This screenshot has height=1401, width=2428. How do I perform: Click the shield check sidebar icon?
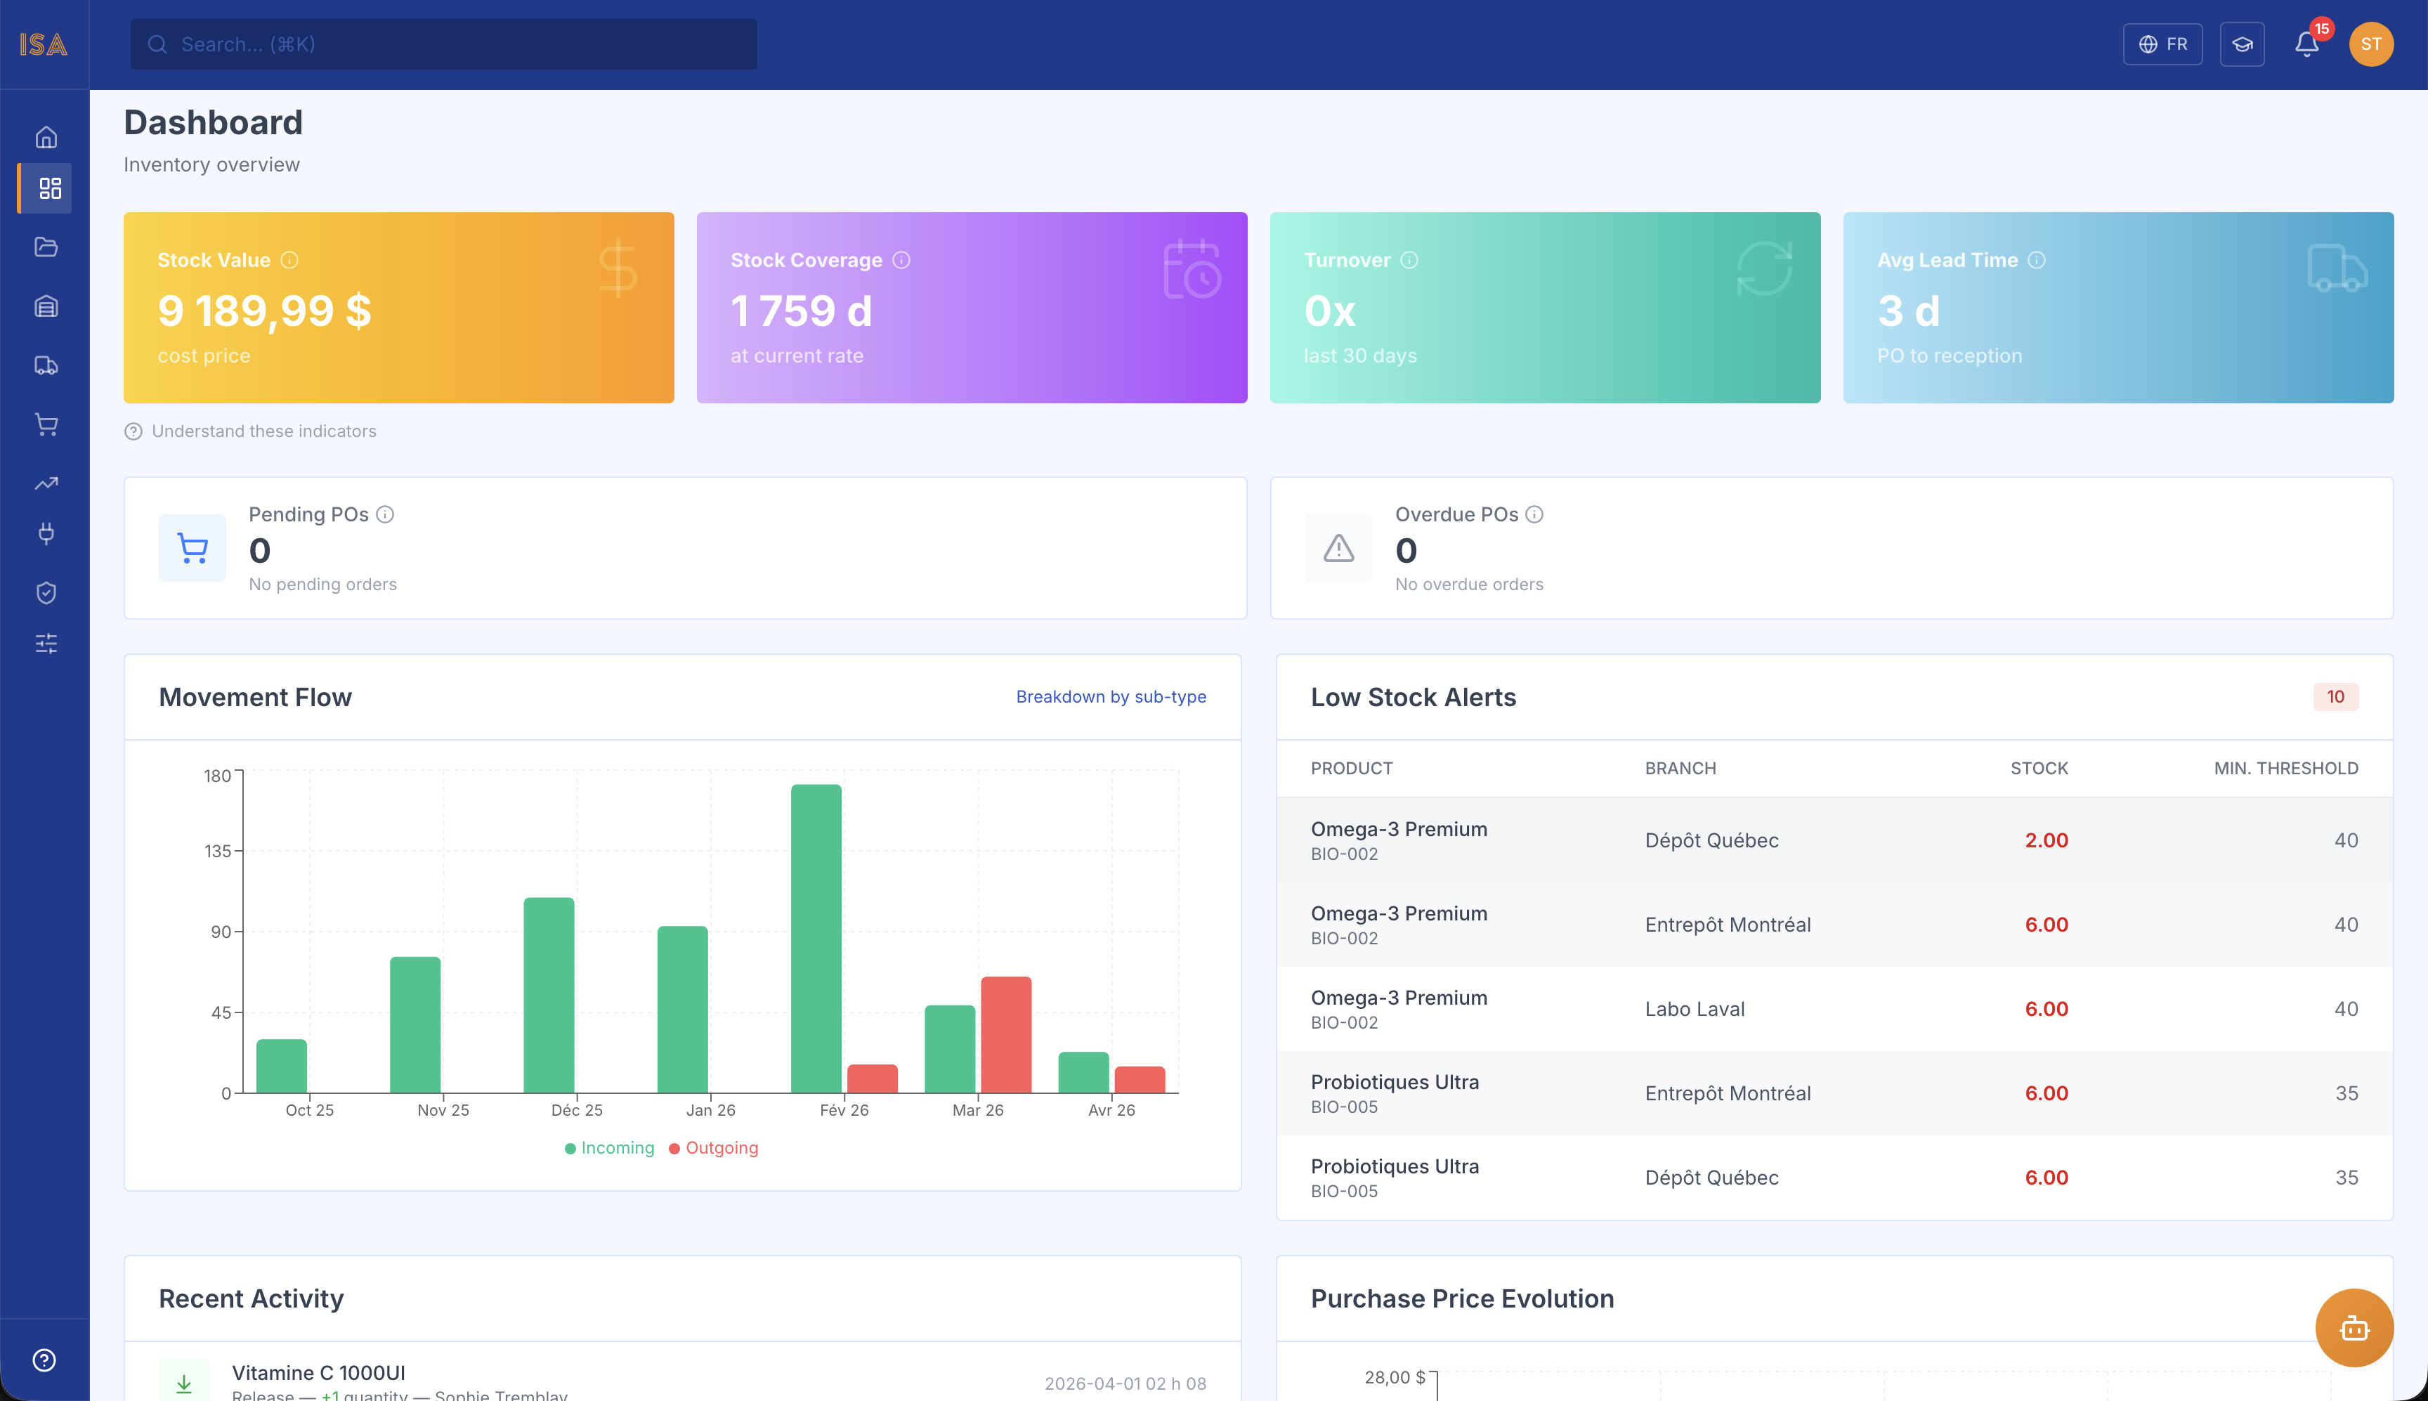pos(45,593)
